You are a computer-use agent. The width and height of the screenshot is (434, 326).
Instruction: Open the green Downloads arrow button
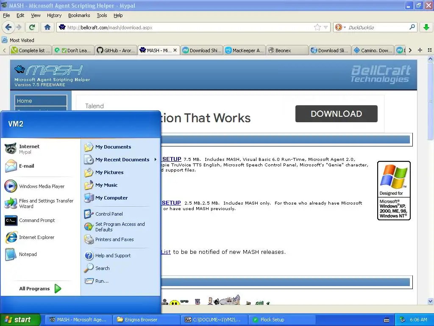click(x=426, y=27)
